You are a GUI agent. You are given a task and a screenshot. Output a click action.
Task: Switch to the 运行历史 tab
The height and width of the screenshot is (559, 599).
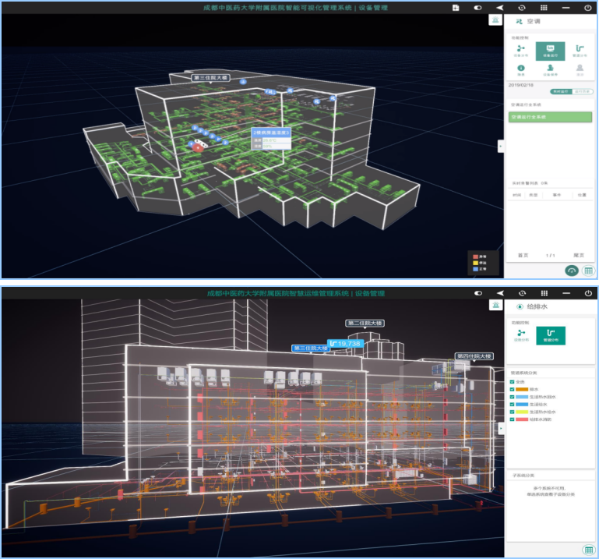pos(581,91)
